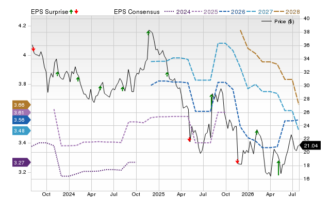Select the red surprise arrow between Oct 2025 and 2026
The image size is (330, 197).
237,161
